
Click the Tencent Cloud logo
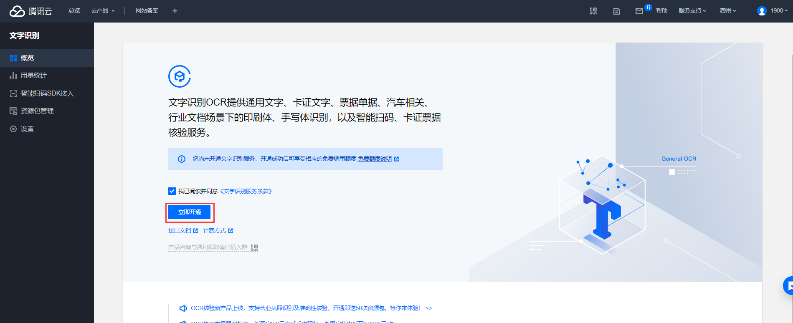tap(30, 11)
